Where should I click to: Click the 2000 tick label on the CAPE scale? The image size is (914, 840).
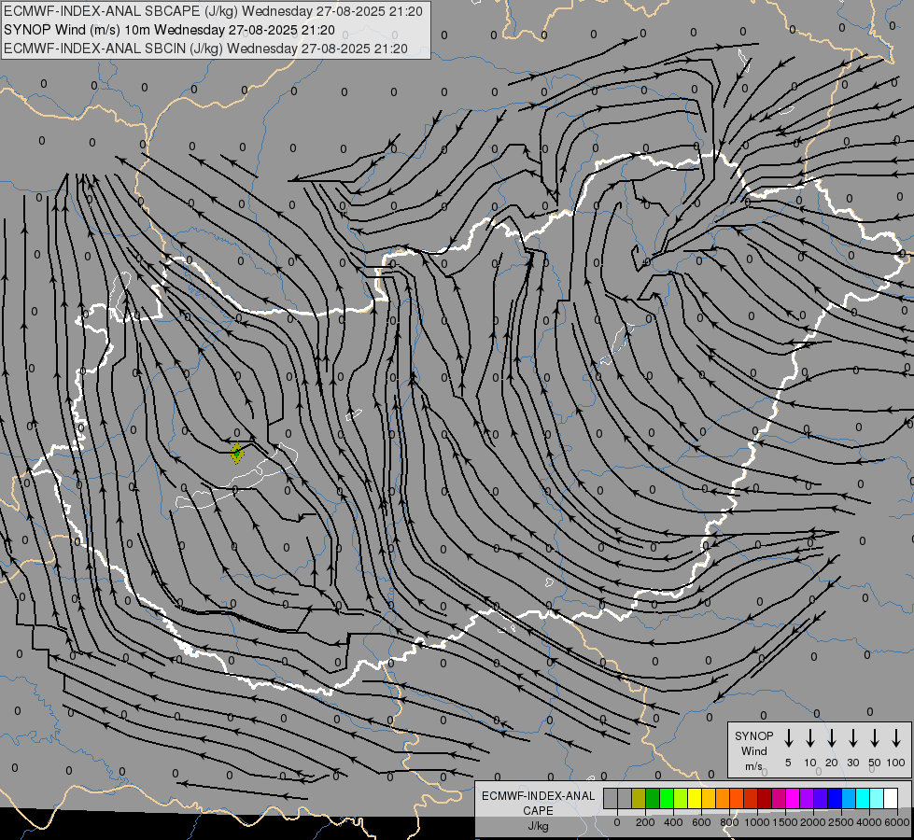(x=813, y=822)
